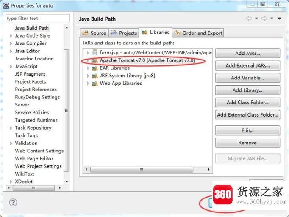Select Web Page Editor in the tree

pyautogui.click(x=34, y=159)
